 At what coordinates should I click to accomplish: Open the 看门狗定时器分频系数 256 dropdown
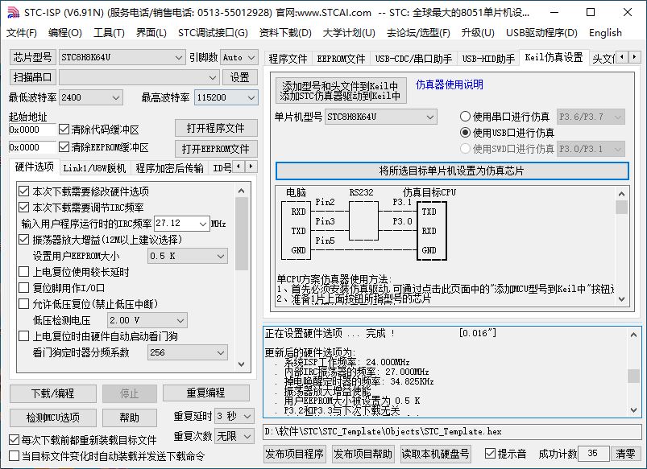(188, 352)
